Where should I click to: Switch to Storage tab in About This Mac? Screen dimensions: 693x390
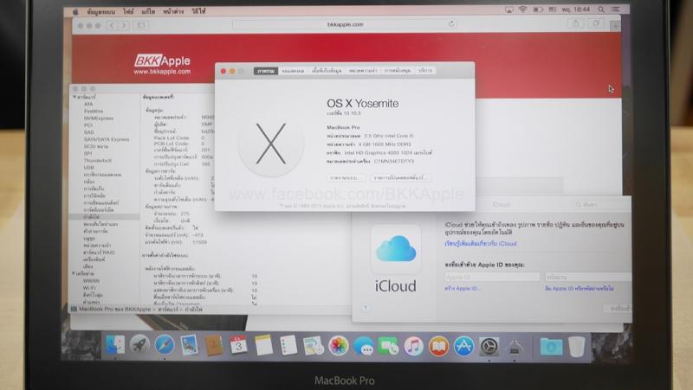[327, 71]
